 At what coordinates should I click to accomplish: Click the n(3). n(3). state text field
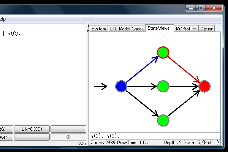pyautogui.click(x=155, y=136)
